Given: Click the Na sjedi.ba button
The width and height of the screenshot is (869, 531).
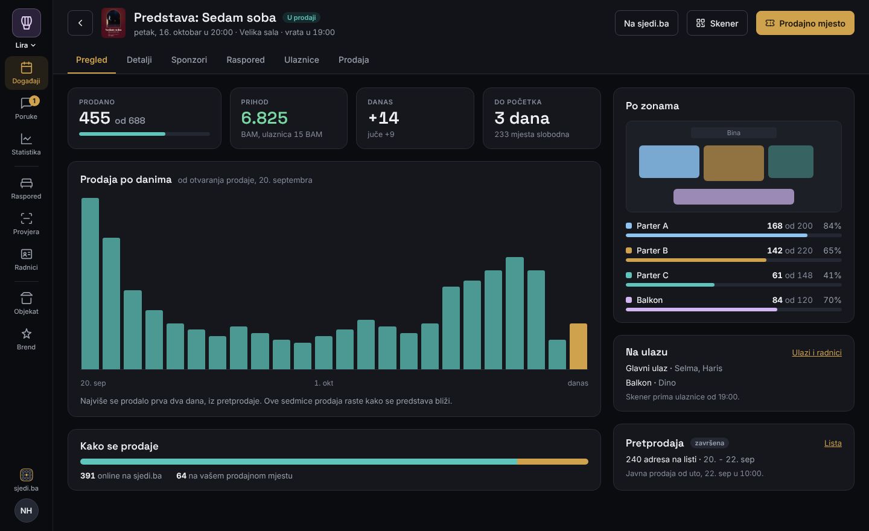Looking at the screenshot, I should coord(646,23).
